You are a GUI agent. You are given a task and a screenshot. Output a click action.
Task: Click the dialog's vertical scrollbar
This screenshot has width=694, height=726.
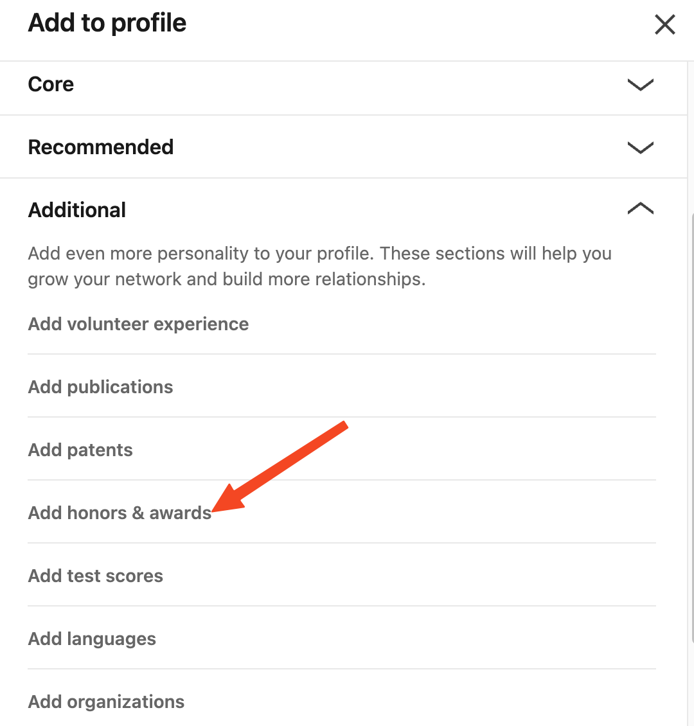[x=691, y=424]
